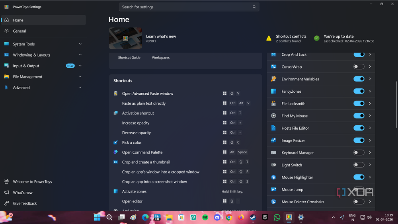This screenshot has height=224, width=398.
Task: Open What's new page
Action: (x=43, y=193)
